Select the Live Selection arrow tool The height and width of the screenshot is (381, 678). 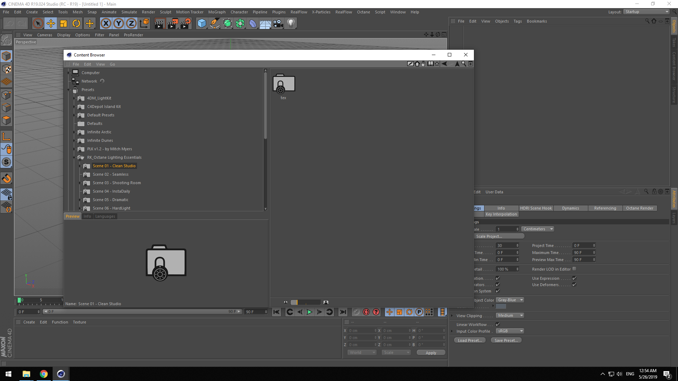tap(38, 24)
